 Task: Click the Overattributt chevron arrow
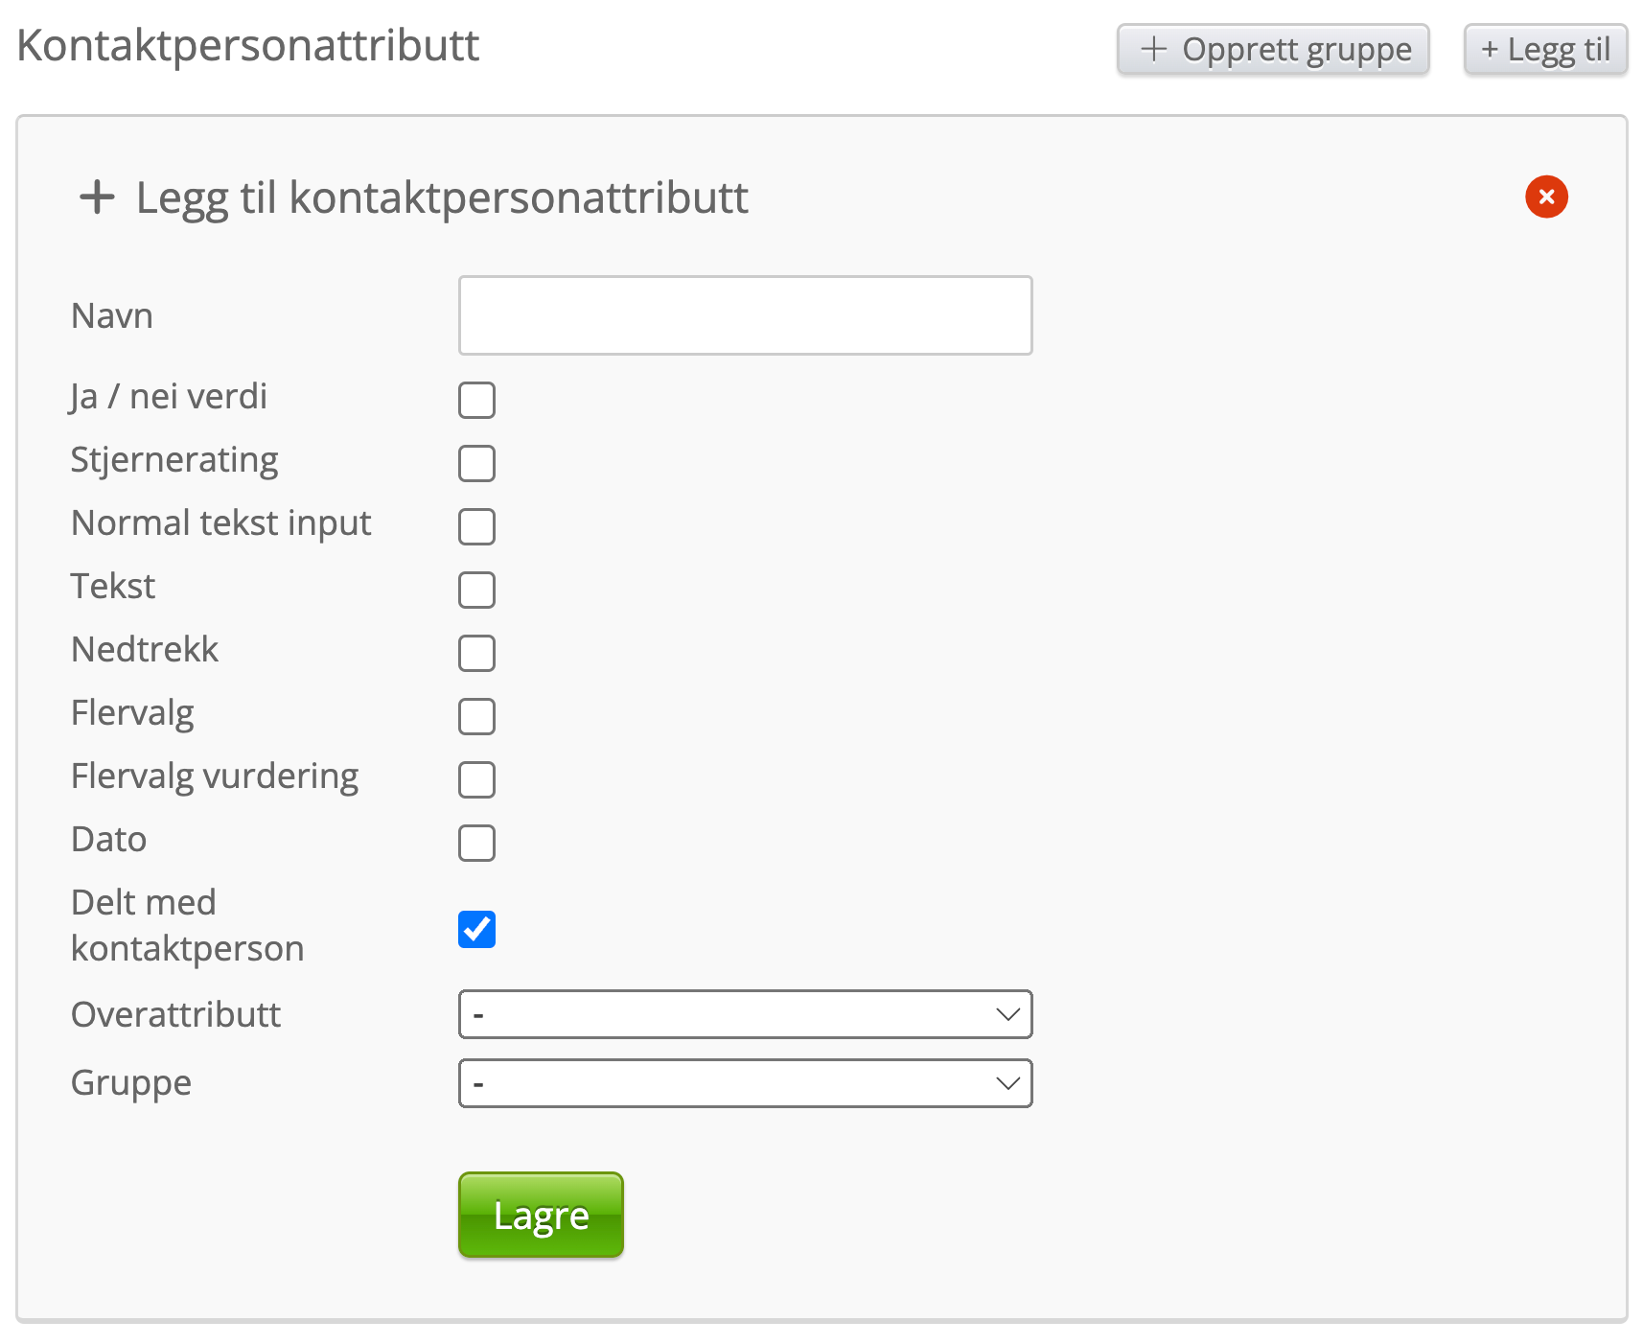click(1007, 1014)
